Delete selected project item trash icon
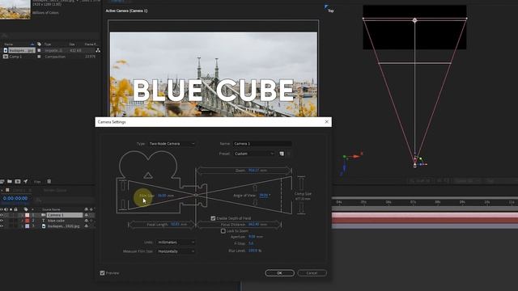 [x=49, y=181]
